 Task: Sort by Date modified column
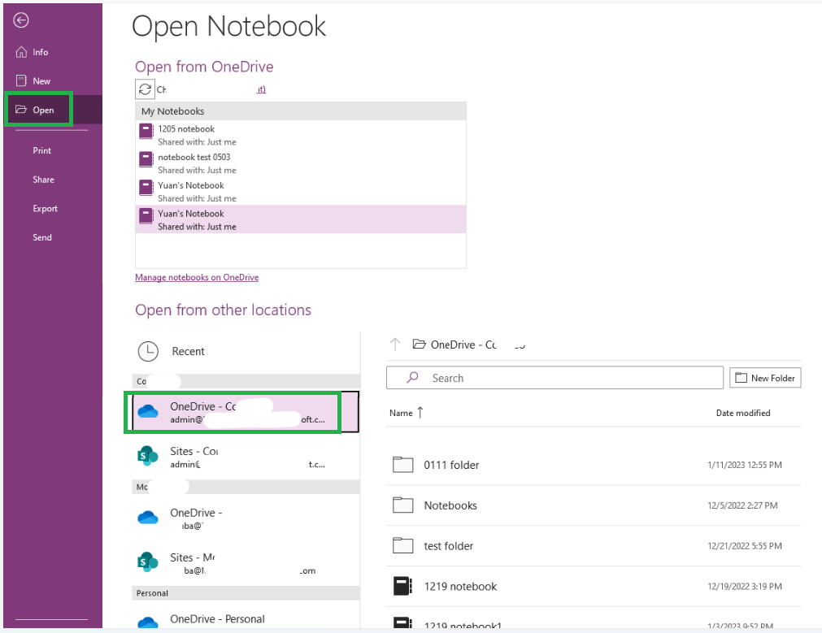pos(743,413)
